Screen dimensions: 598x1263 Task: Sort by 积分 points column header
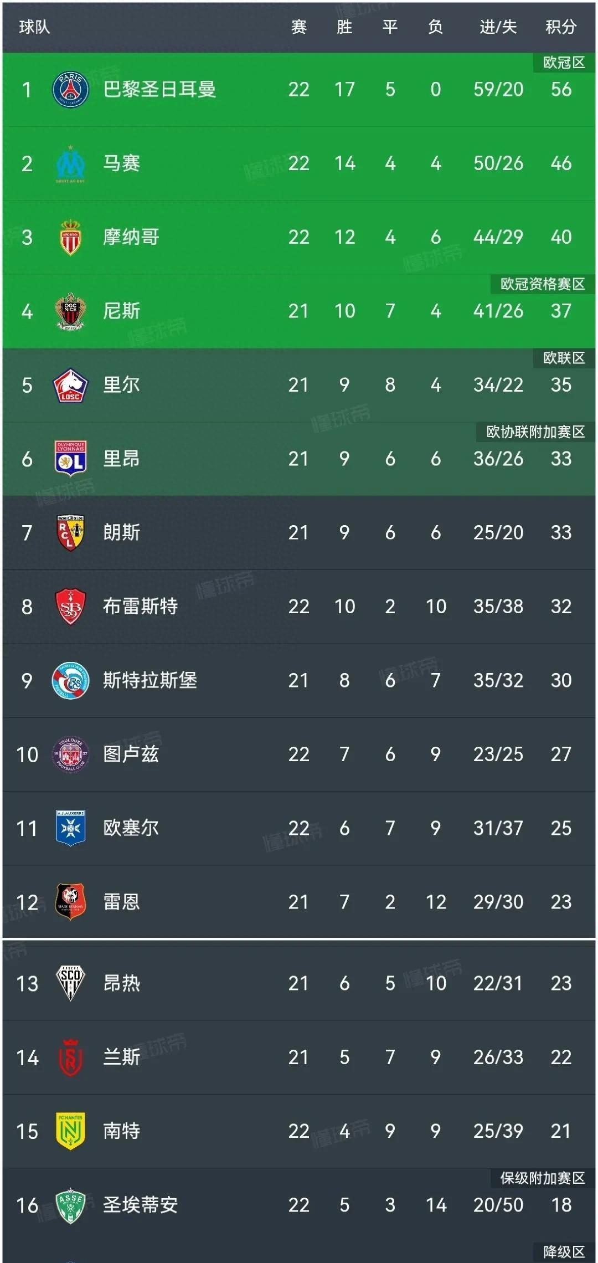pos(561,27)
